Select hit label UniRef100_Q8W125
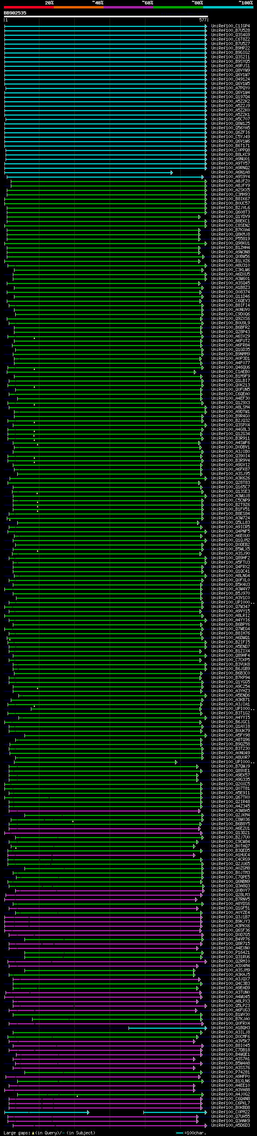This screenshot has width=257, height=1136. click(230, 123)
